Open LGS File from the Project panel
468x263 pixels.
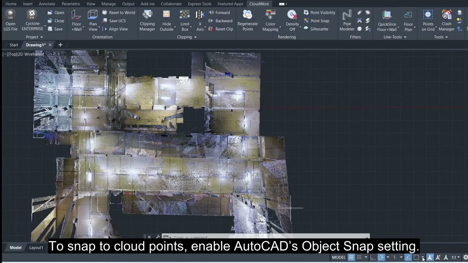coord(11,20)
